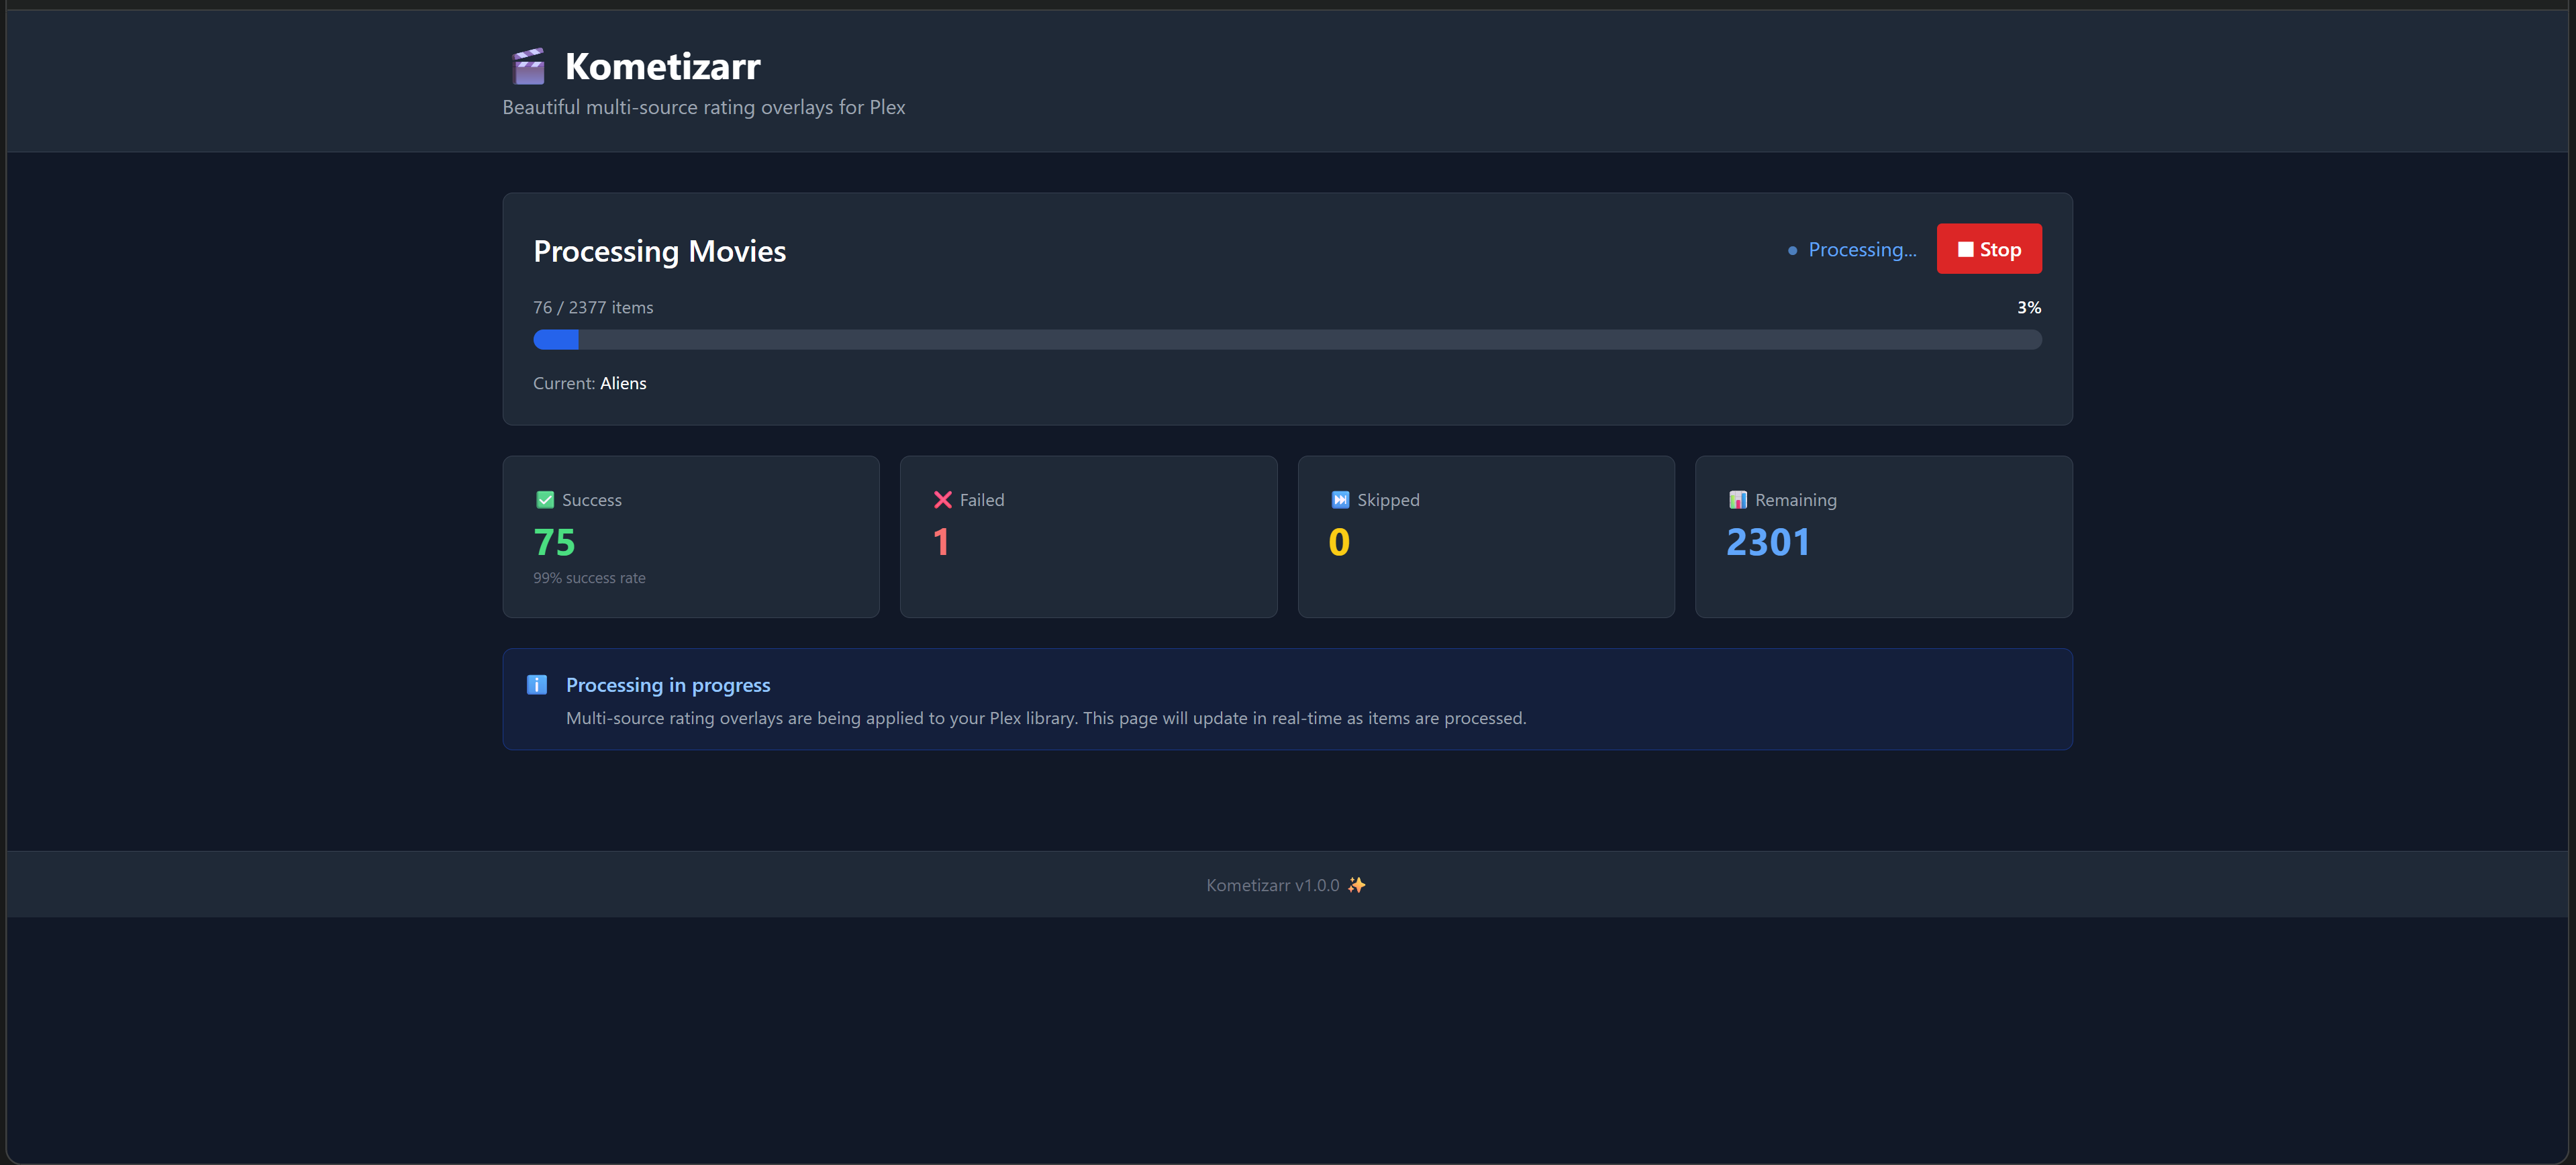The image size is (2576, 1165).
Task: Click the blue info icon in the banner
Action: [537, 685]
